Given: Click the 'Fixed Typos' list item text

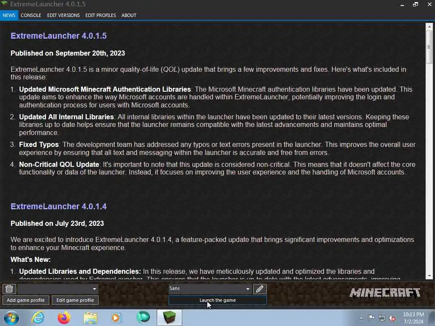Looking at the screenshot, I should point(39,144).
